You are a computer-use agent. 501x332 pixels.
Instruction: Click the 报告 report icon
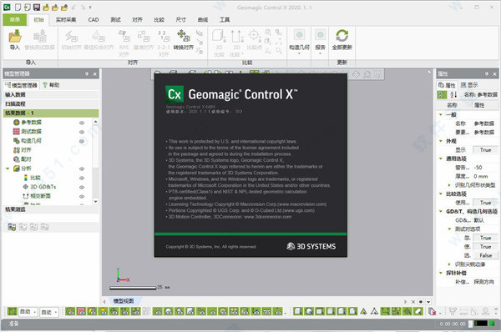pos(320,35)
